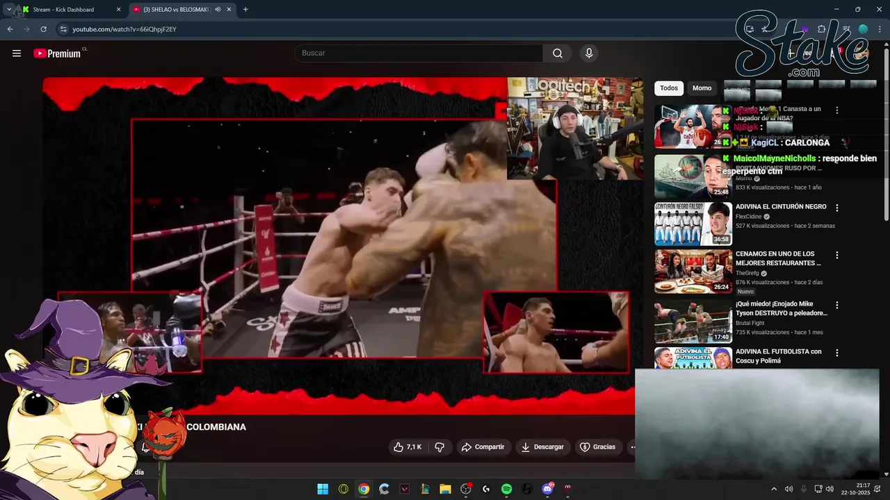
Task: Open ADIVINA EL CINTURÓN NEGRO video title
Action: pos(781,207)
